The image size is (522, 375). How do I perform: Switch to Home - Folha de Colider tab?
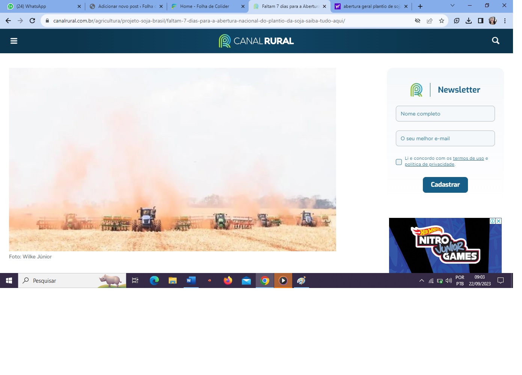point(205,6)
